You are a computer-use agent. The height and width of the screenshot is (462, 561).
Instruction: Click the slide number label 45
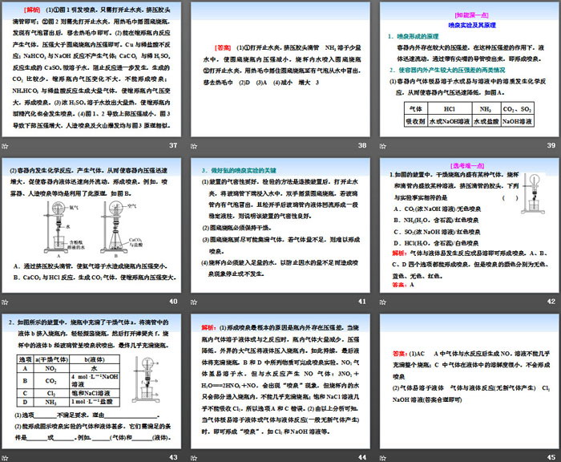[x=550, y=456]
